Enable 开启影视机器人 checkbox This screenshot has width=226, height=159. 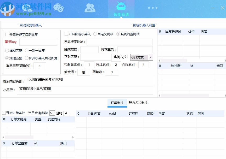66,34
